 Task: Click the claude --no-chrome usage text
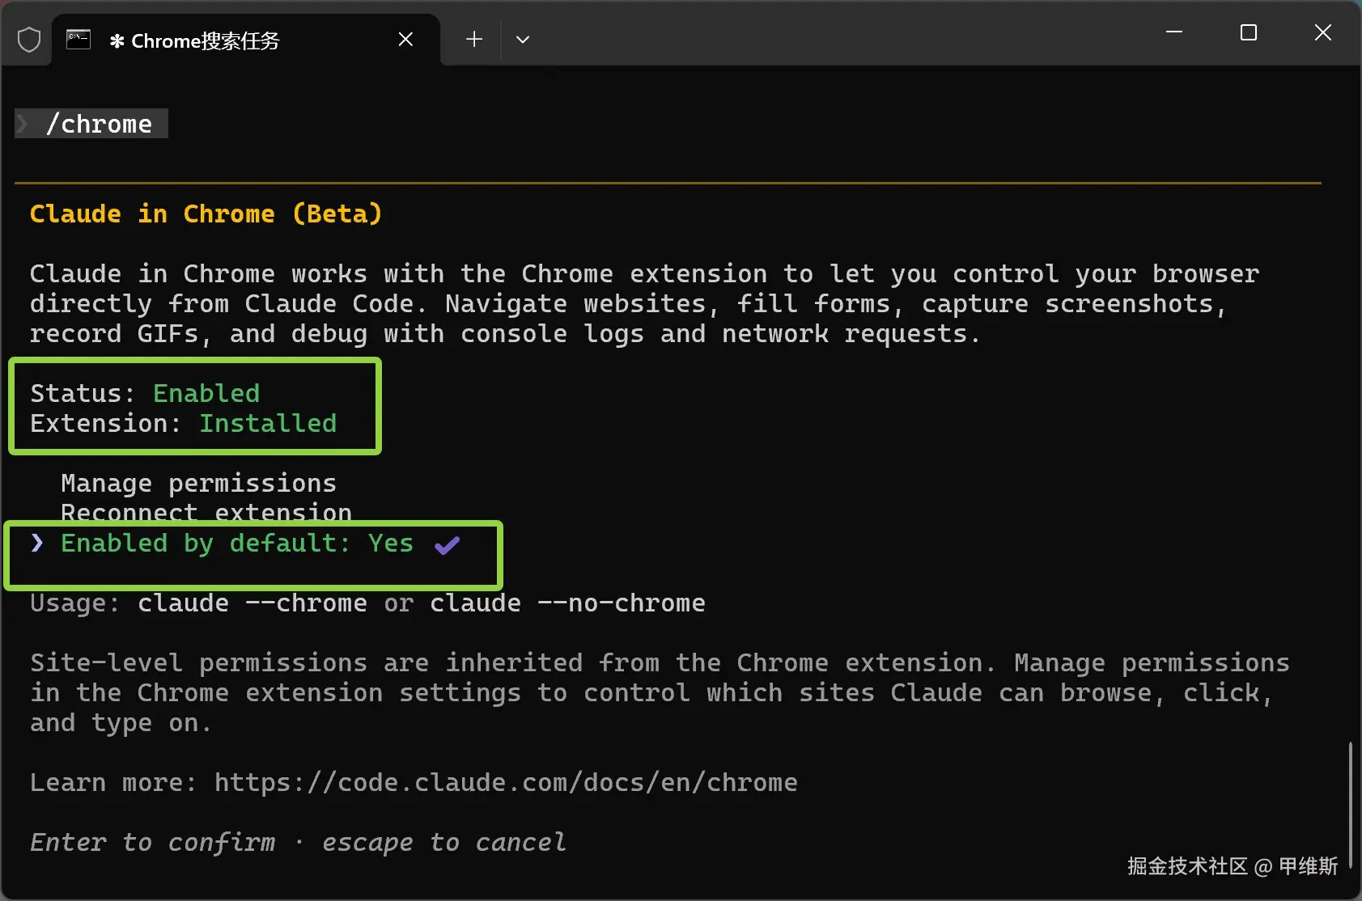(567, 603)
